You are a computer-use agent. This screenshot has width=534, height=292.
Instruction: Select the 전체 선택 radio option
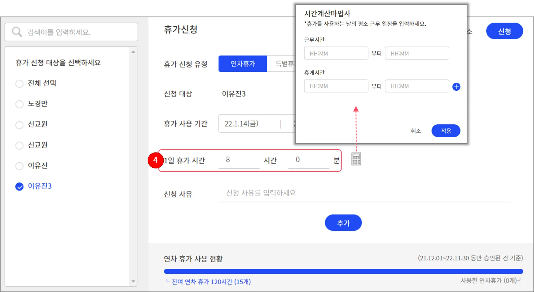pos(19,84)
